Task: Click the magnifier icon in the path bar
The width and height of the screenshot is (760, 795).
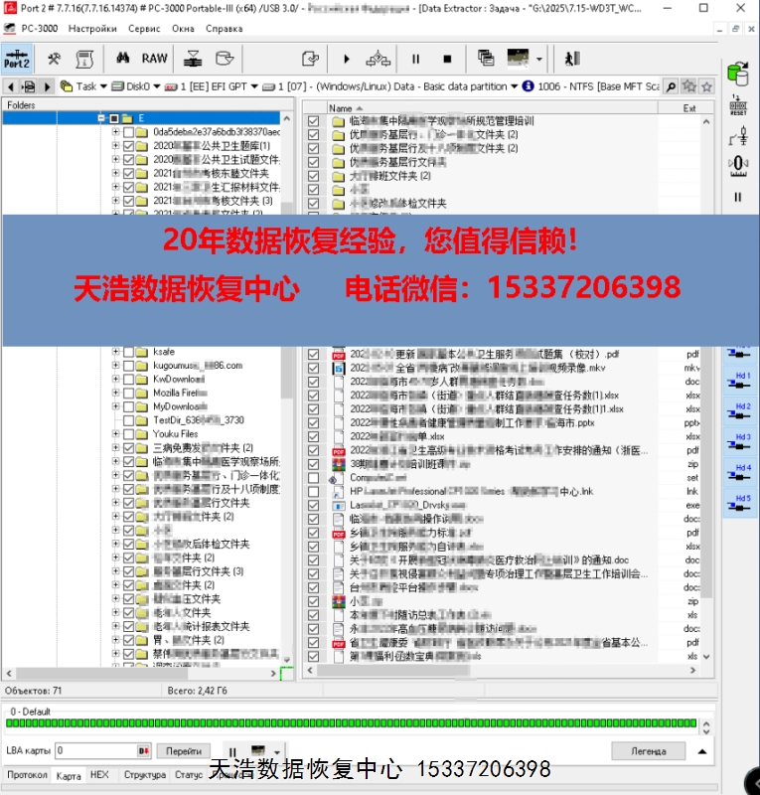Action: tap(672, 86)
